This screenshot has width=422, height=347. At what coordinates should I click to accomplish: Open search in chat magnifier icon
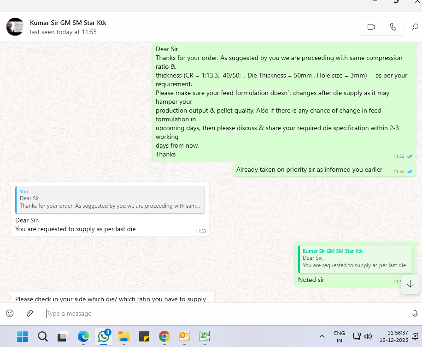coord(415,27)
